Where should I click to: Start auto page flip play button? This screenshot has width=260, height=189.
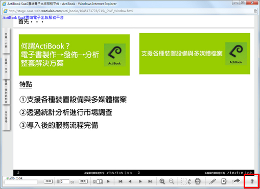point(108,181)
